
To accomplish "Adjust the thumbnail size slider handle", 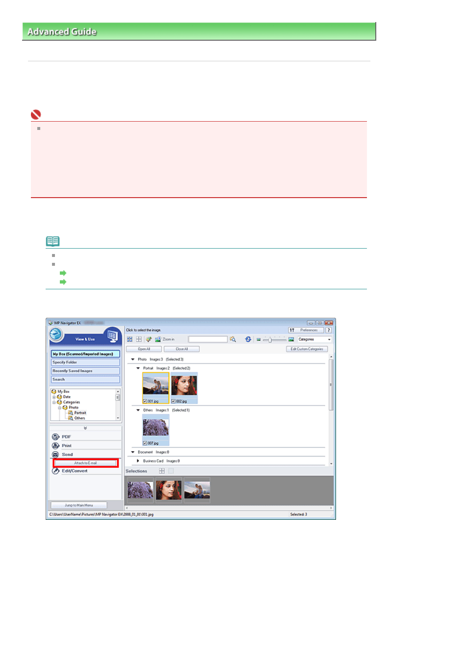I will pos(270,339).
